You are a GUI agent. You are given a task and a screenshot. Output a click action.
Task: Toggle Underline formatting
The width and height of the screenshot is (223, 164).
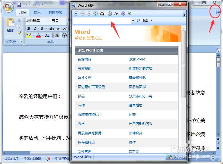click(x=42, y=29)
